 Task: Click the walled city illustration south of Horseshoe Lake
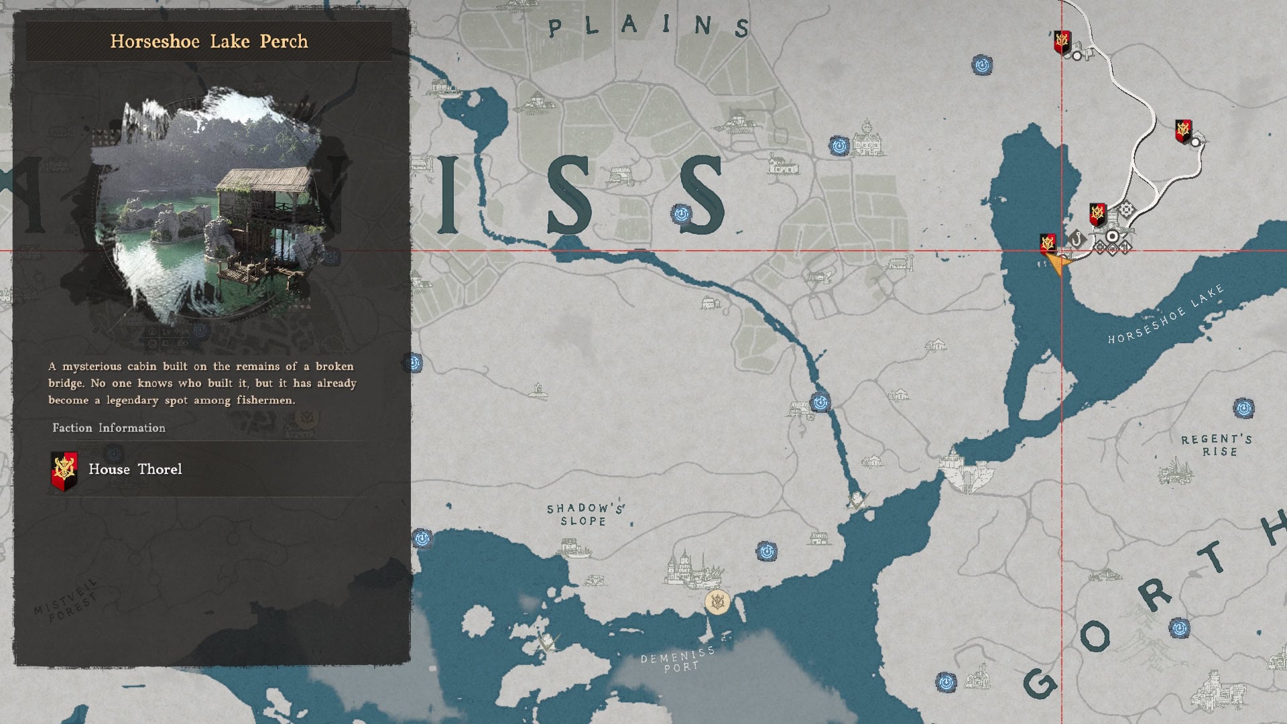pyautogui.click(x=965, y=471)
